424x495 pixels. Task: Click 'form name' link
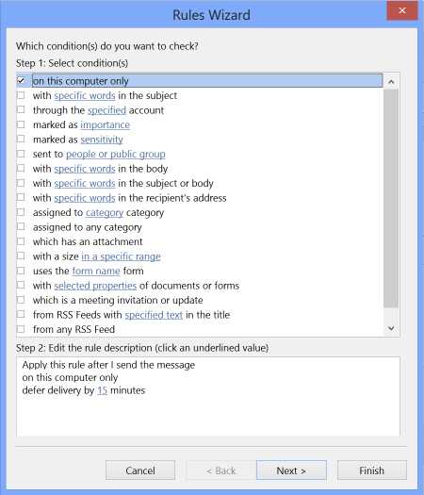pyautogui.click(x=96, y=271)
